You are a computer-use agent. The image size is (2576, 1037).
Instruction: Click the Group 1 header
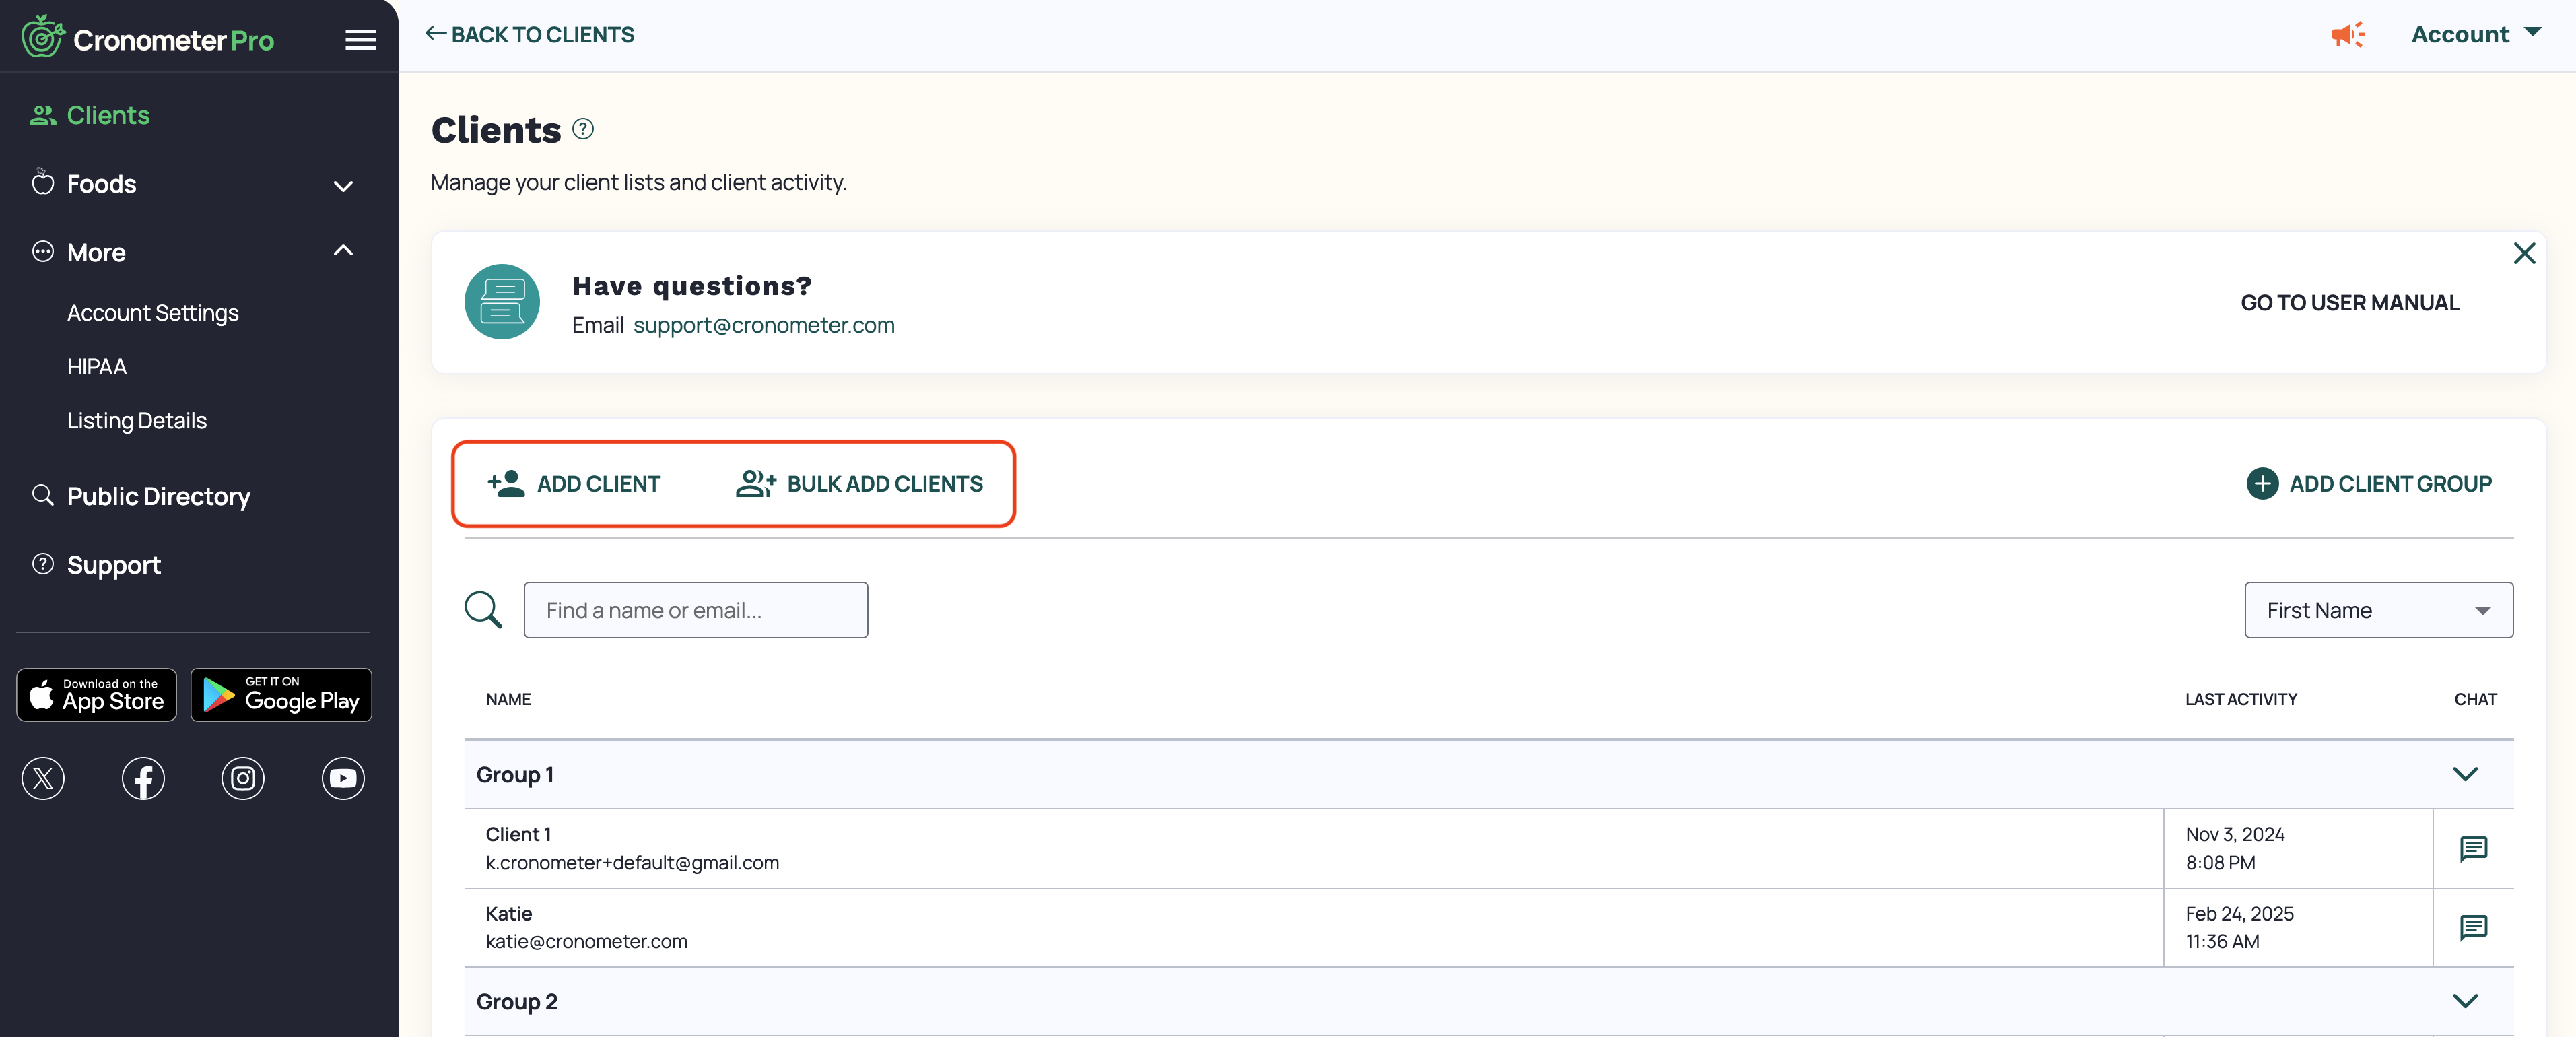click(1488, 774)
